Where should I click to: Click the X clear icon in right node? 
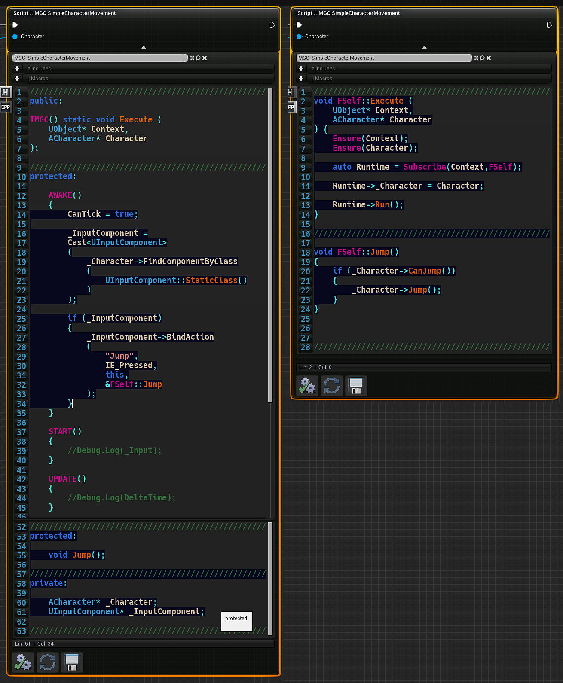[x=489, y=58]
